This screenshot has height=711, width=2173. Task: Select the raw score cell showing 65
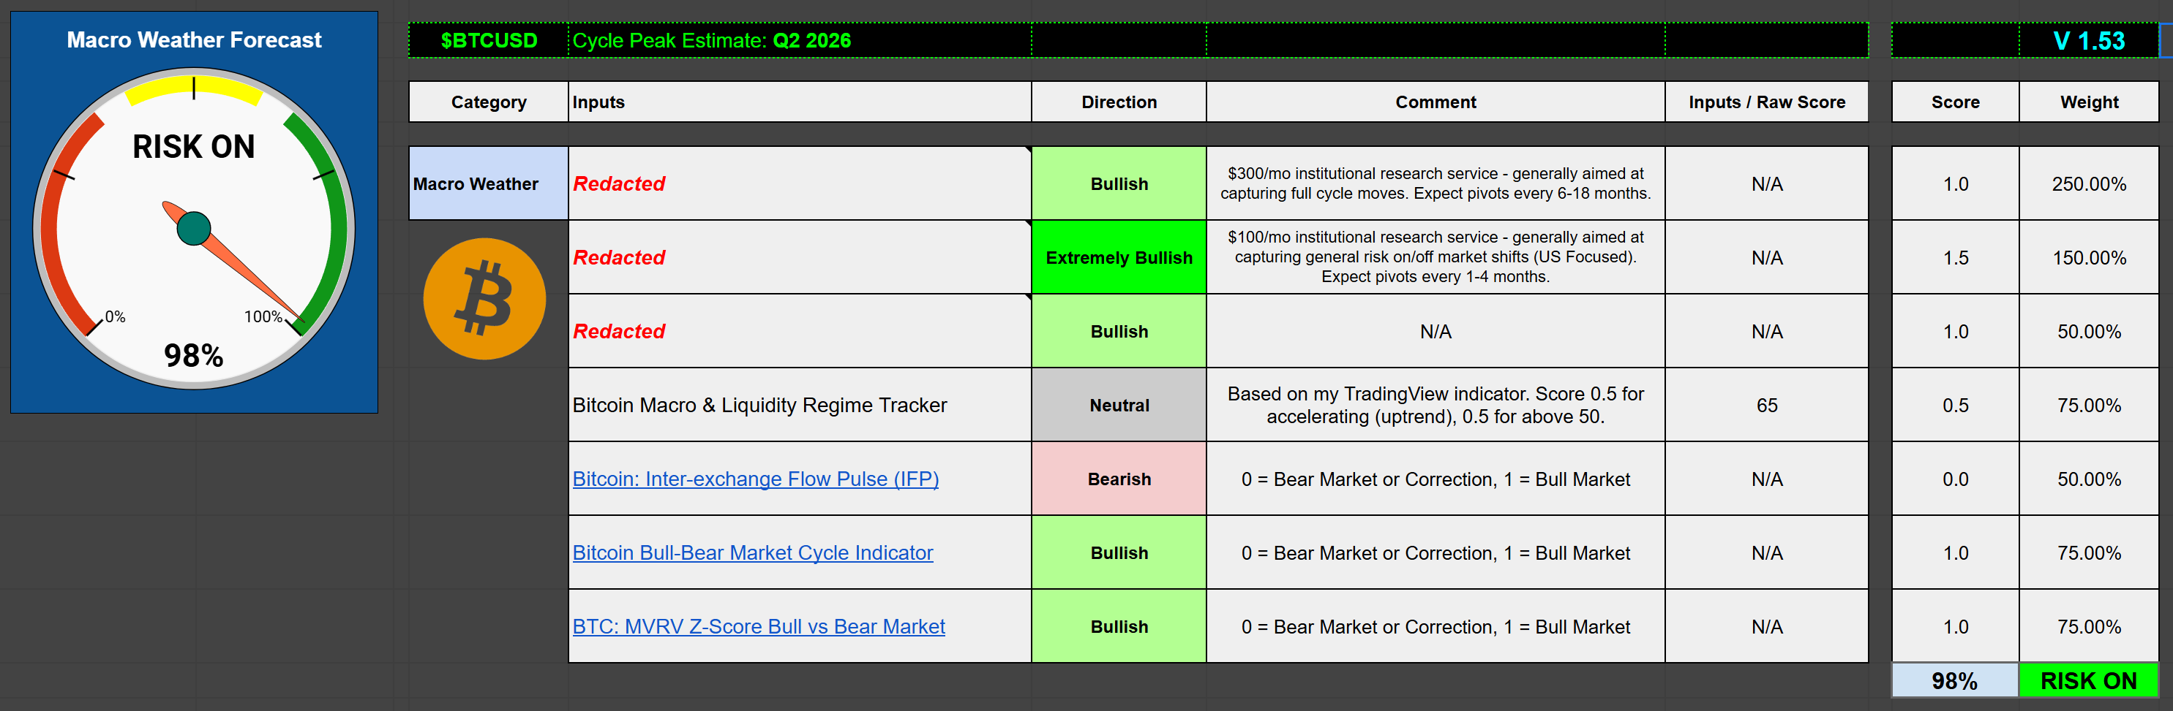1766,406
